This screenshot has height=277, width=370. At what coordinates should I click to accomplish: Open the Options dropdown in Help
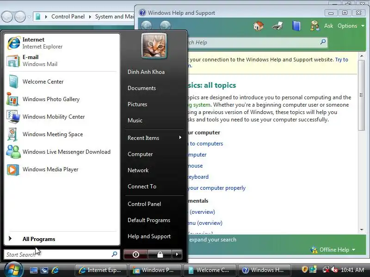351,26
